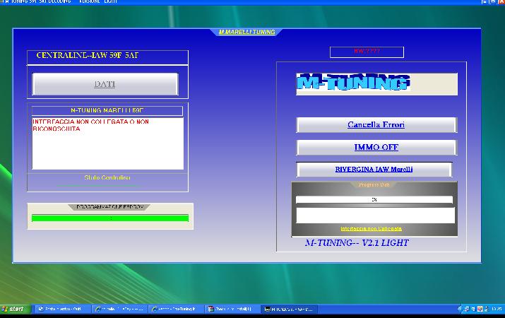Click the system tray clock
Image resolution: width=505 pixels, height=318 pixels.
pos(497,309)
